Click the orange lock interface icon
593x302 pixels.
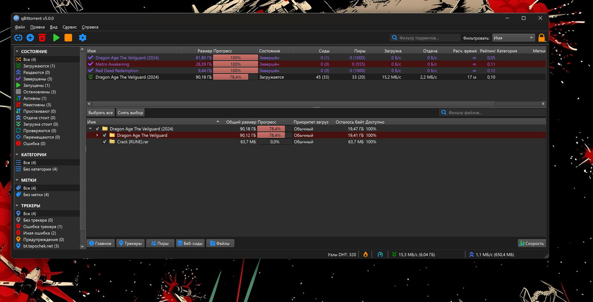[x=542, y=38]
